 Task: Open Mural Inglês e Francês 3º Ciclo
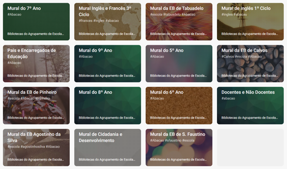[108, 22]
